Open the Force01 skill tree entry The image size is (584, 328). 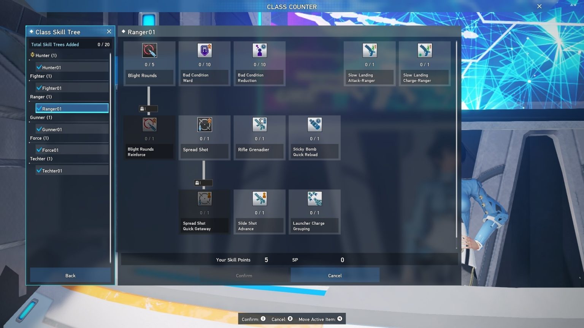pos(72,150)
